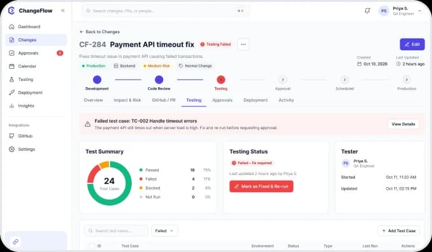Click the '2 hours ago' last updated value
Image resolution: width=432 pixels, height=252 pixels.
414,64
